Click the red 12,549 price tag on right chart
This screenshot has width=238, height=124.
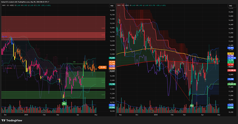coord(230,64)
